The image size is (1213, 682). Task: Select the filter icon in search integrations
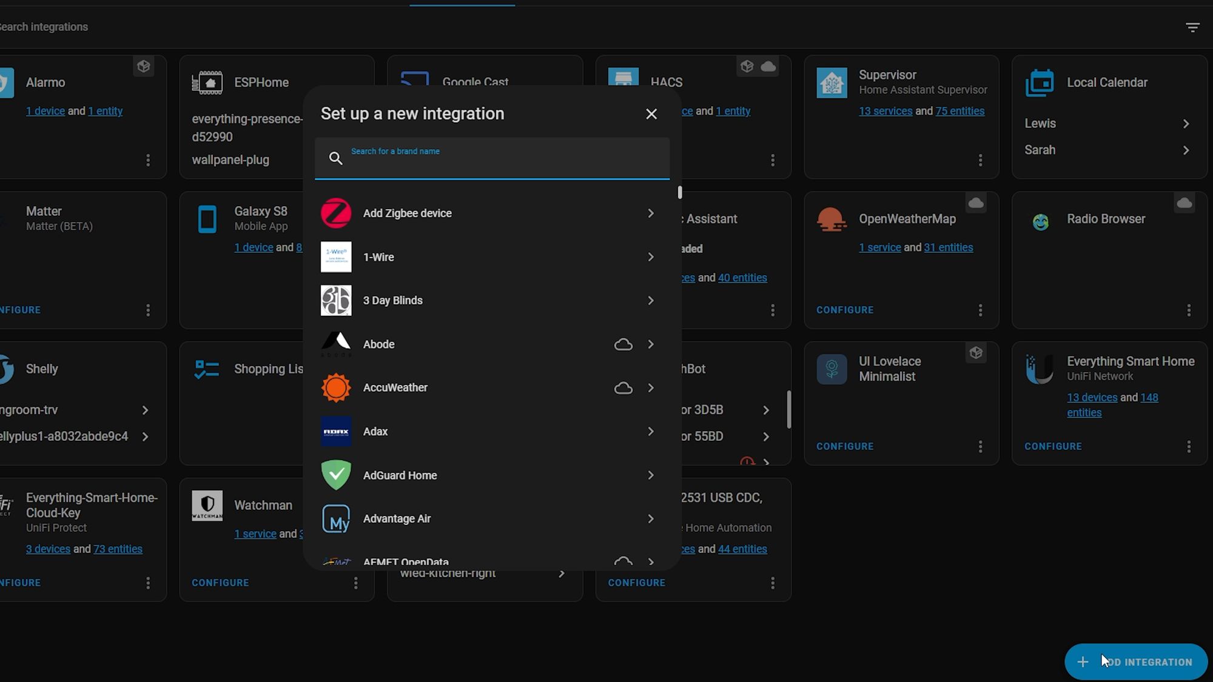1193,27
